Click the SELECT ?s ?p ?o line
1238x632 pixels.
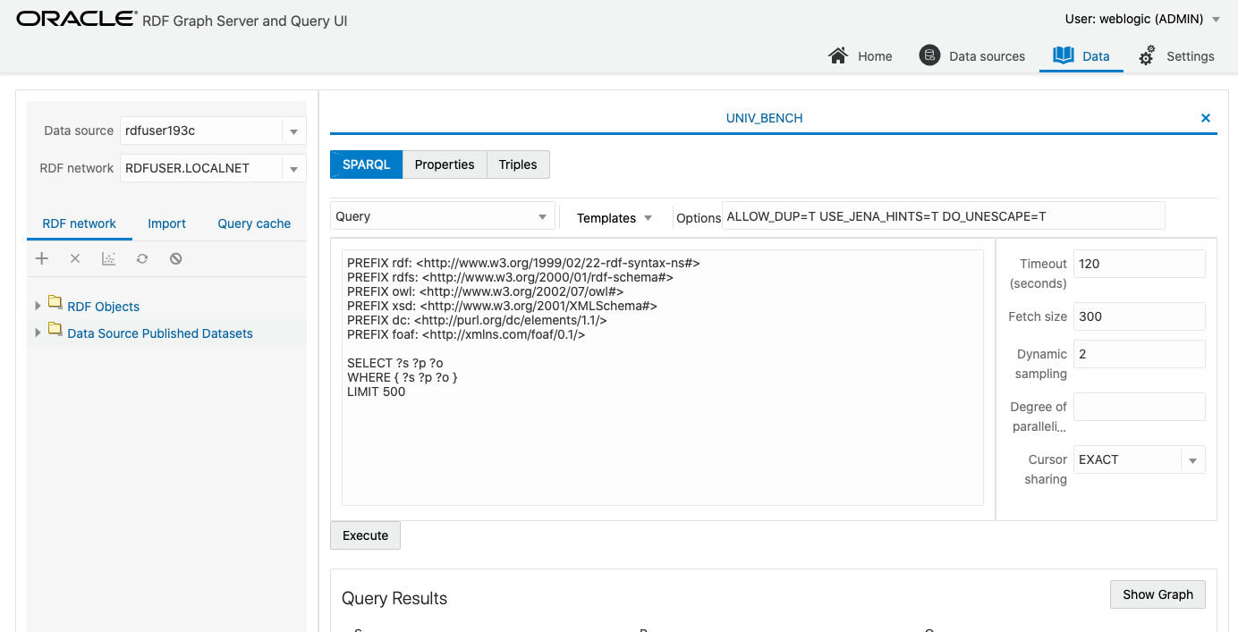[x=395, y=363]
